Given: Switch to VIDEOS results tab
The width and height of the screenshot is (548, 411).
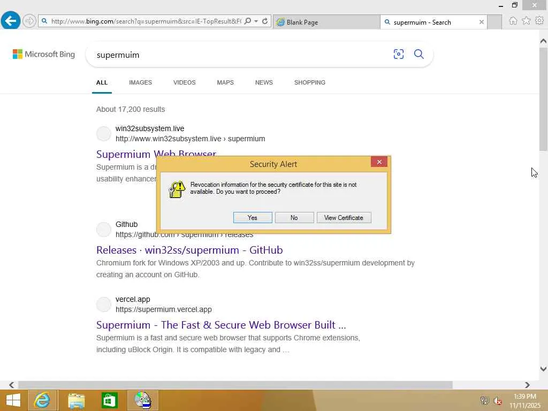Looking at the screenshot, I should tap(184, 82).
